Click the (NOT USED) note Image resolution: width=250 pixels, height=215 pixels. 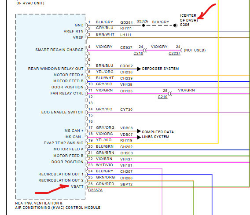click(x=195, y=50)
